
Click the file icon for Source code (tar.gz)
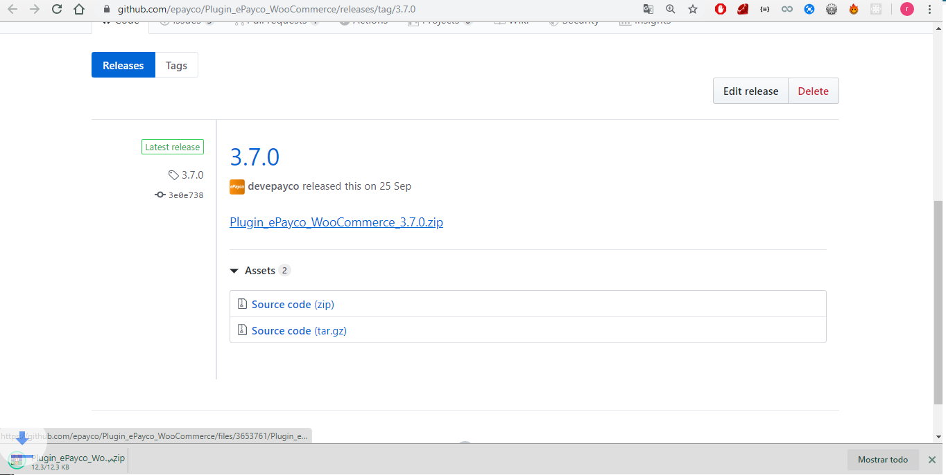tap(242, 330)
